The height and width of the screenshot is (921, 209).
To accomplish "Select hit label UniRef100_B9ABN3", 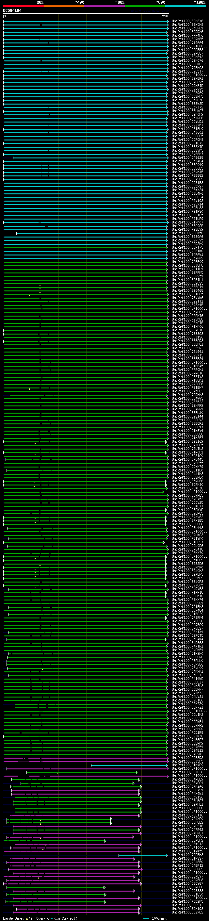I will pyautogui.click(x=187, y=575).
